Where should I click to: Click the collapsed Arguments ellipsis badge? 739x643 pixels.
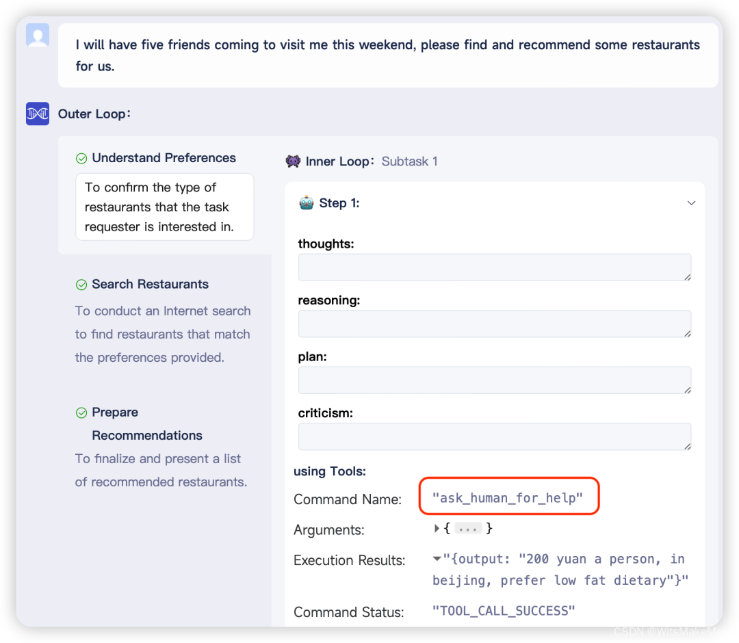coord(467,529)
